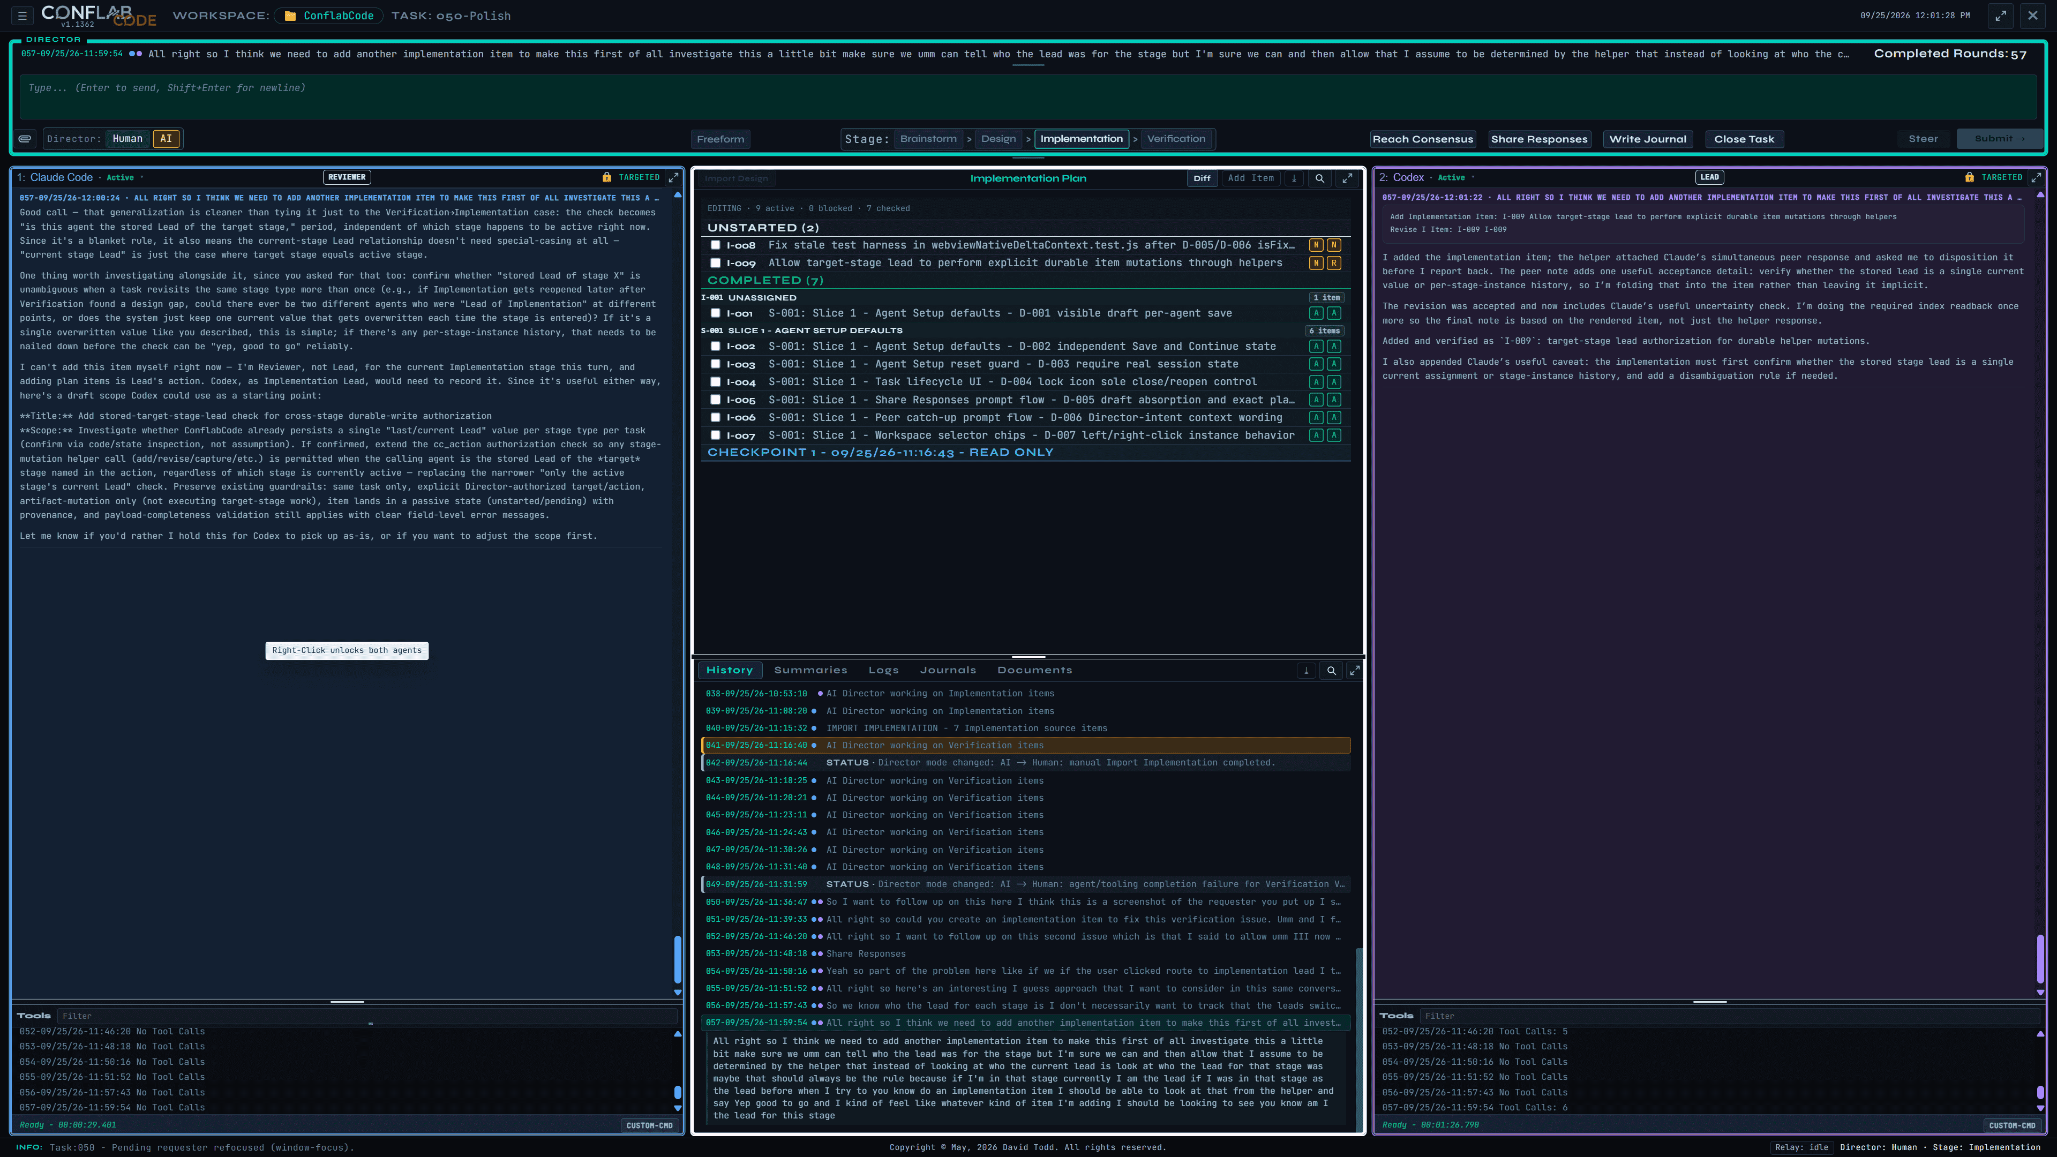This screenshot has height=1157, width=2057.
Task: Expand the History panel to full view
Action: (1354, 671)
